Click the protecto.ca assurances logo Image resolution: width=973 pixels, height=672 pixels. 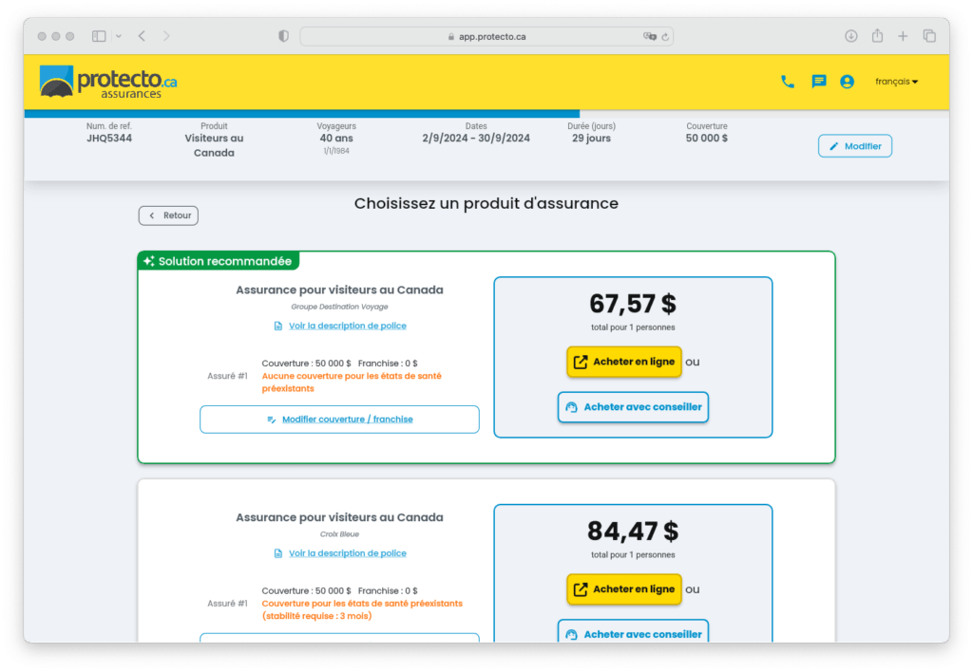(x=108, y=82)
